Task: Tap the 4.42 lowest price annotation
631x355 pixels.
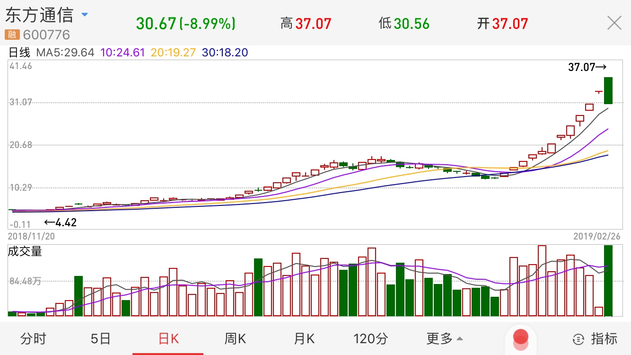Action: coord(60,222)
